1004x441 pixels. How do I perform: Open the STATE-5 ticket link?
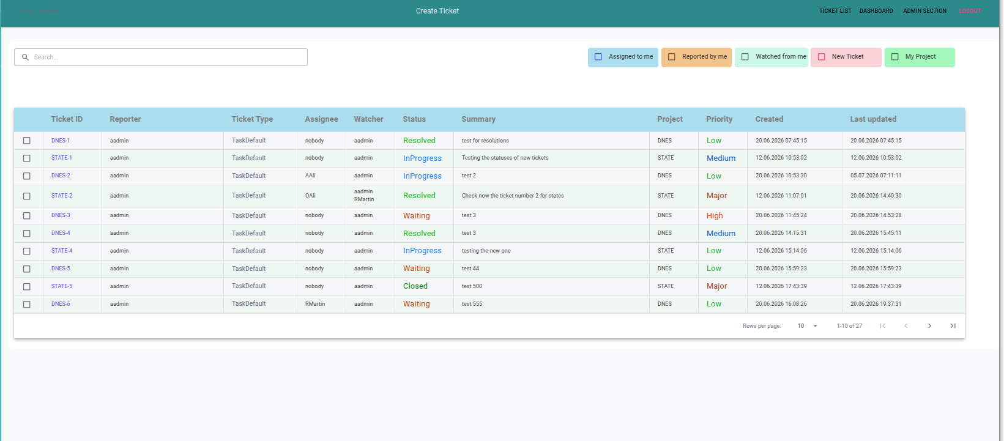click(x=62, y=286)
